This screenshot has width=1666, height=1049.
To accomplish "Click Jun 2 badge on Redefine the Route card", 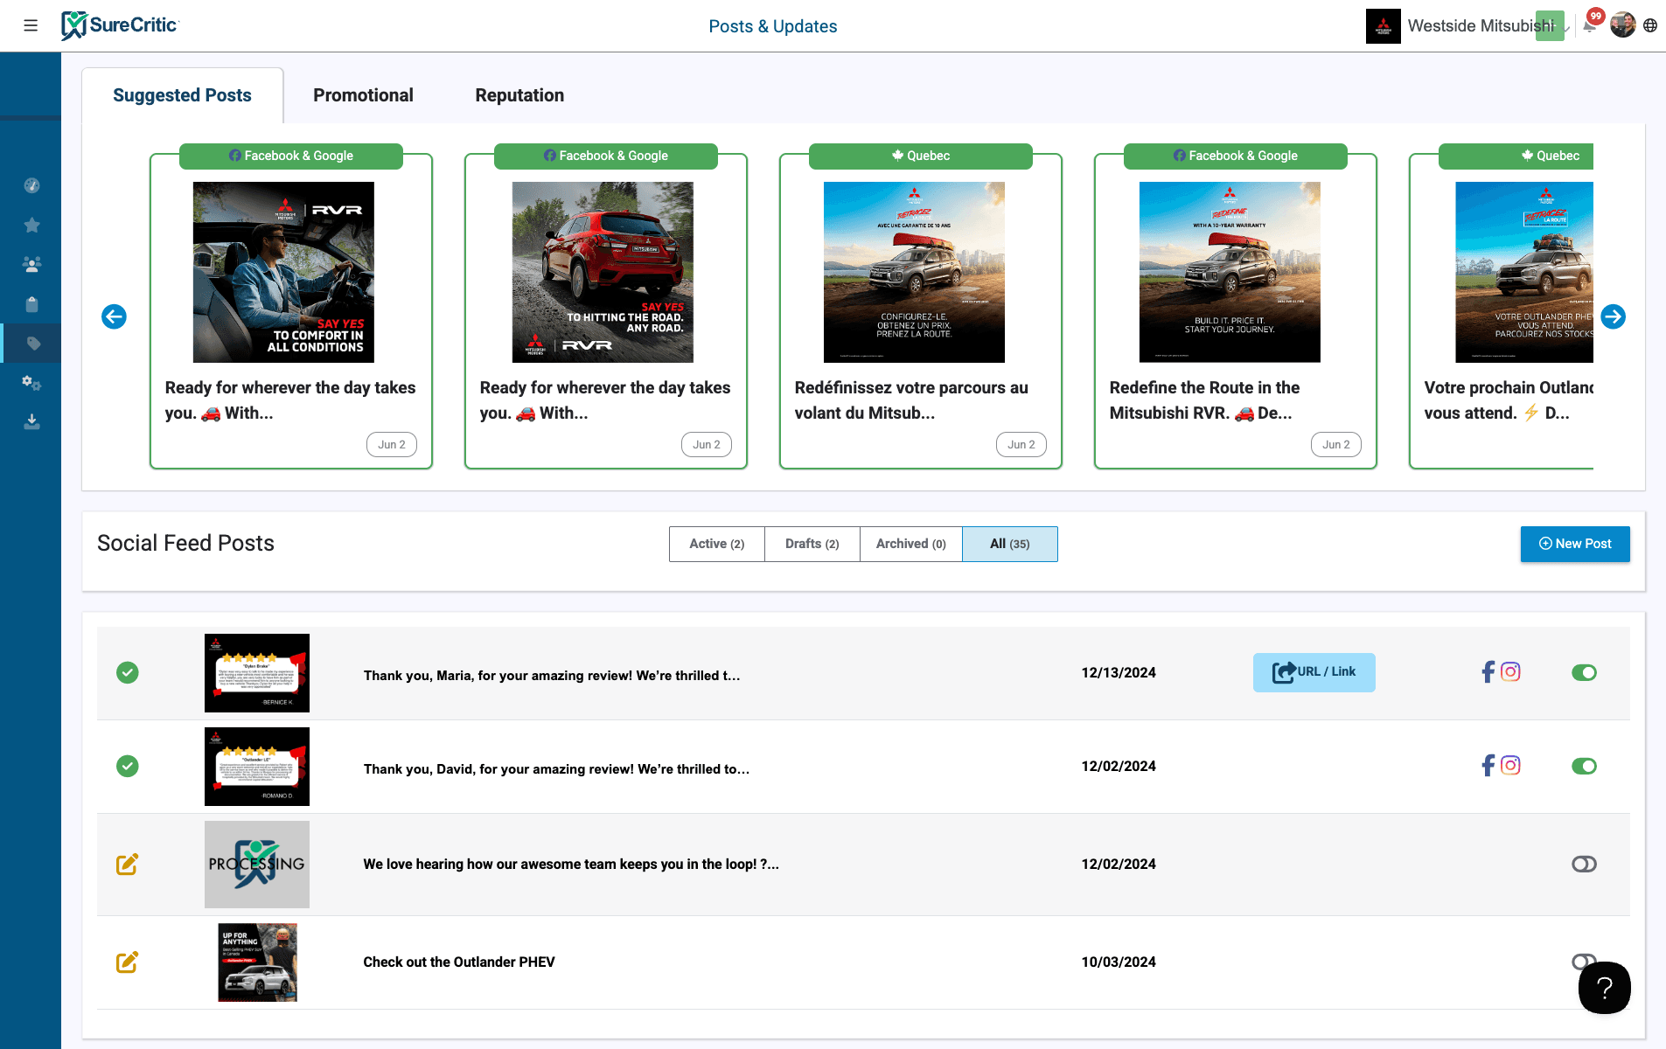I will pos(1336,444).
